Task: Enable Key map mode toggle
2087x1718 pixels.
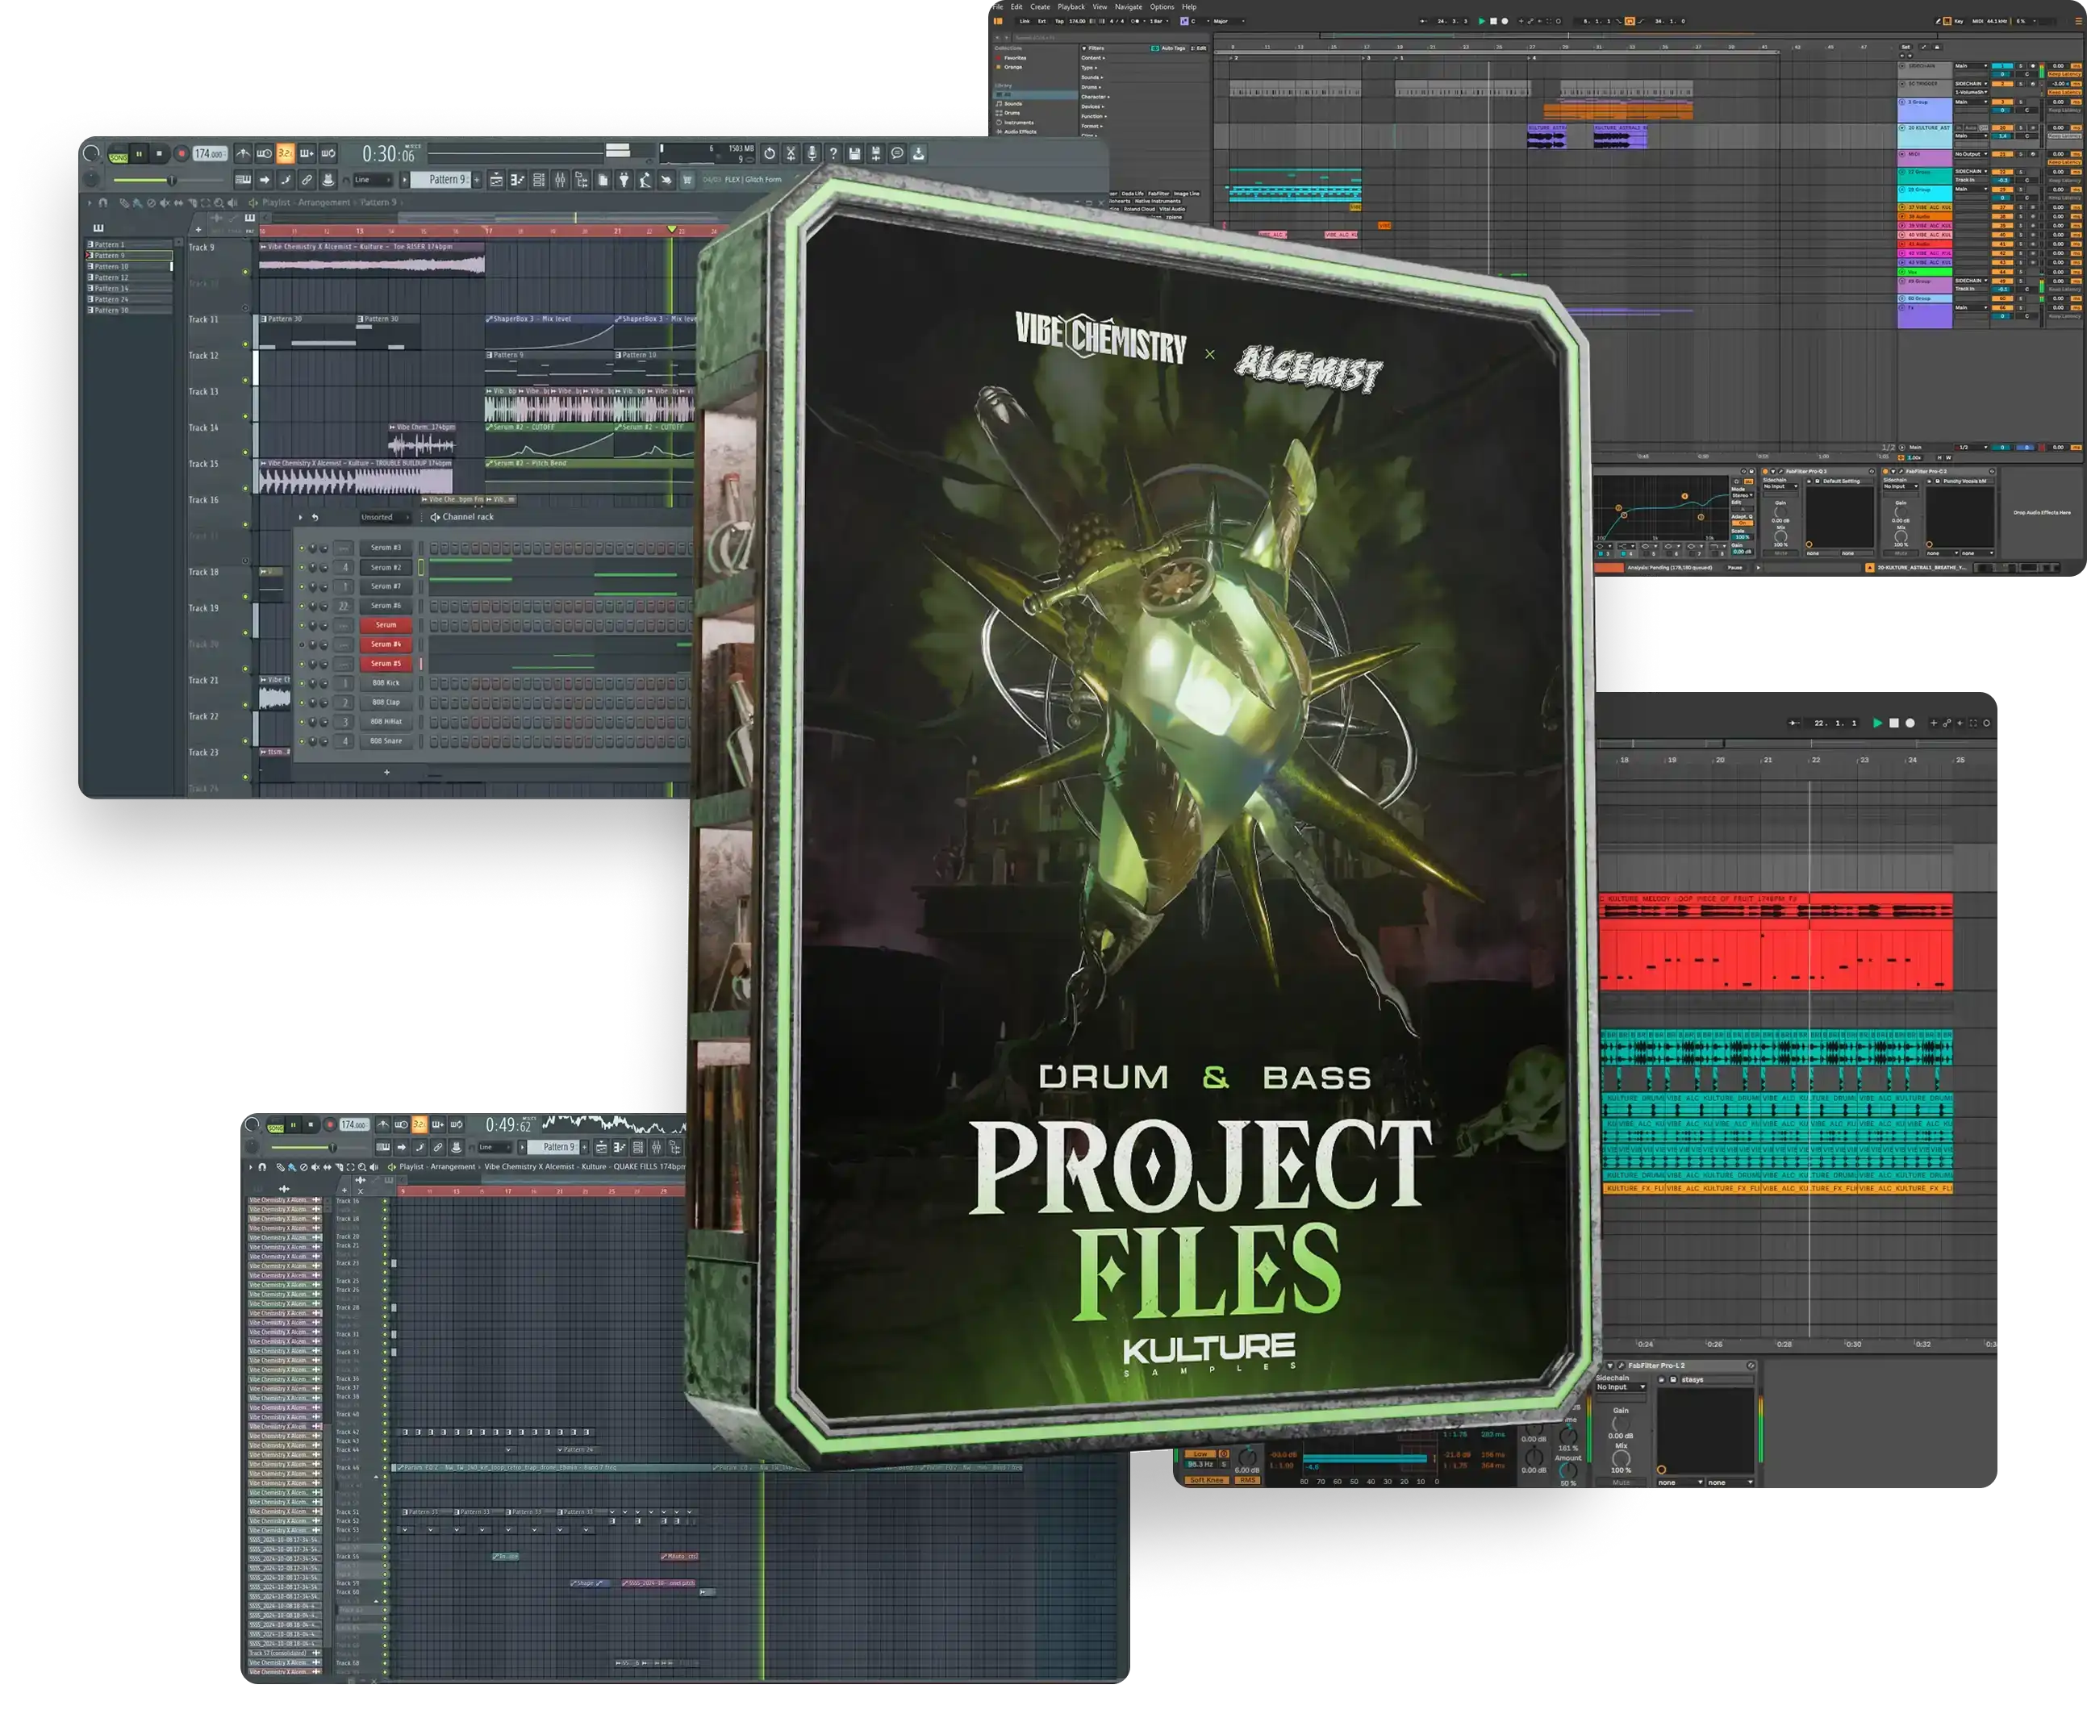Action: pos(1959,21)
